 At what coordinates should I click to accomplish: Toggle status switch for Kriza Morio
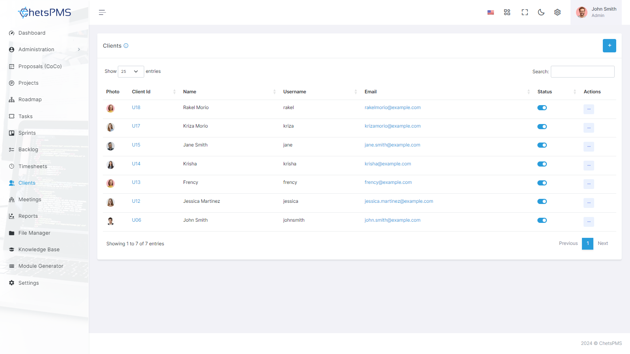pos(542,127)
